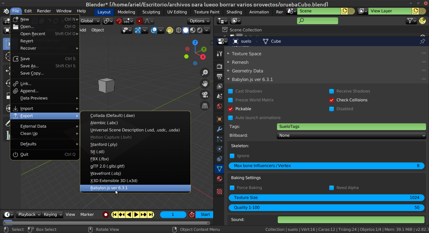Image resolution: width=429 pixels, height=233 pixels.
Task: Open the Tool settings tab icon
Action: [x=220, y=54]
